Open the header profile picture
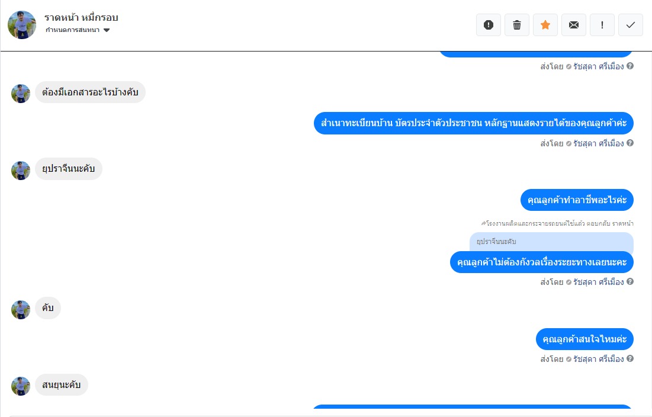 (22, 25)
